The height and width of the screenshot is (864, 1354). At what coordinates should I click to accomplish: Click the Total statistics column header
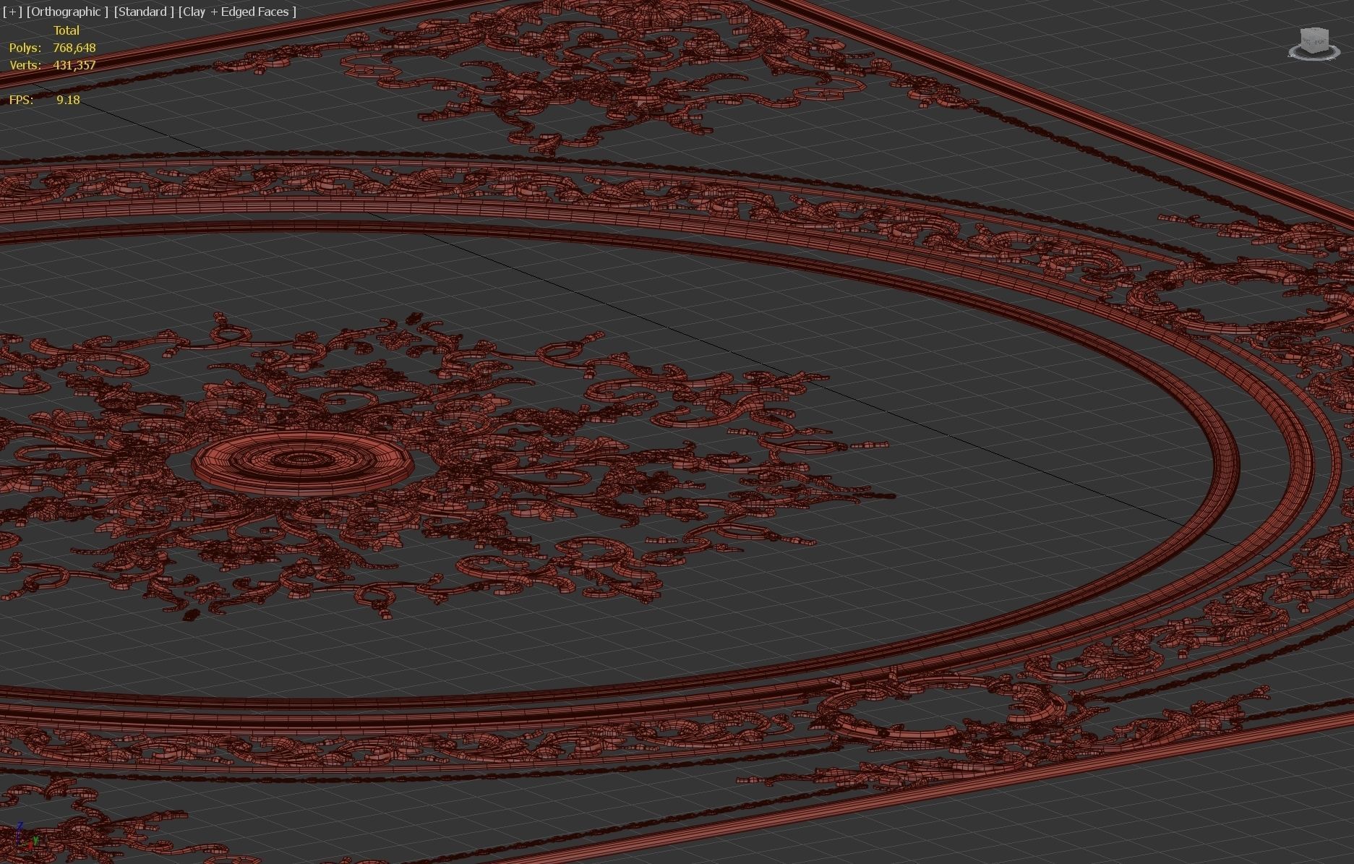(66, 30)
